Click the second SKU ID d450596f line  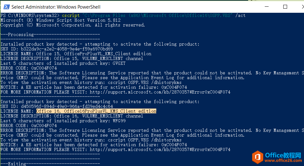tap(56, 107)
